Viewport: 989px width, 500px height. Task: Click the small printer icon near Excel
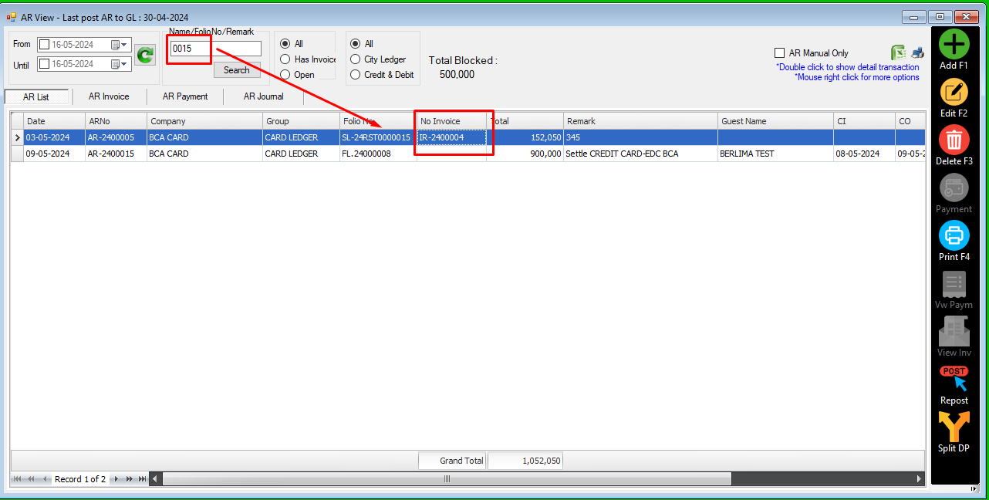(x=917, y=53)
